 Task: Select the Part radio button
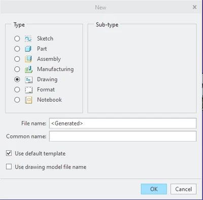17,49
